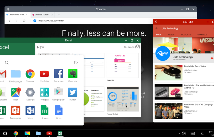Click the Chrome reload button

pos(24,21)
